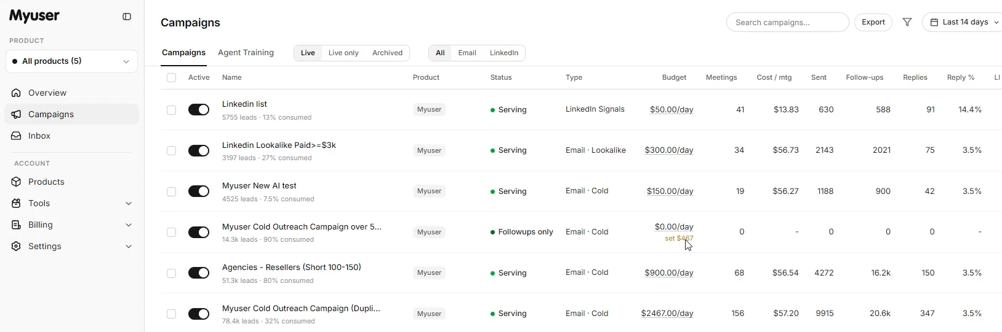The width and height of the screenshot is (1002, 332).
Task: Check the Agencies - Resellers row checkbox
Action: [x=171, y=273]
